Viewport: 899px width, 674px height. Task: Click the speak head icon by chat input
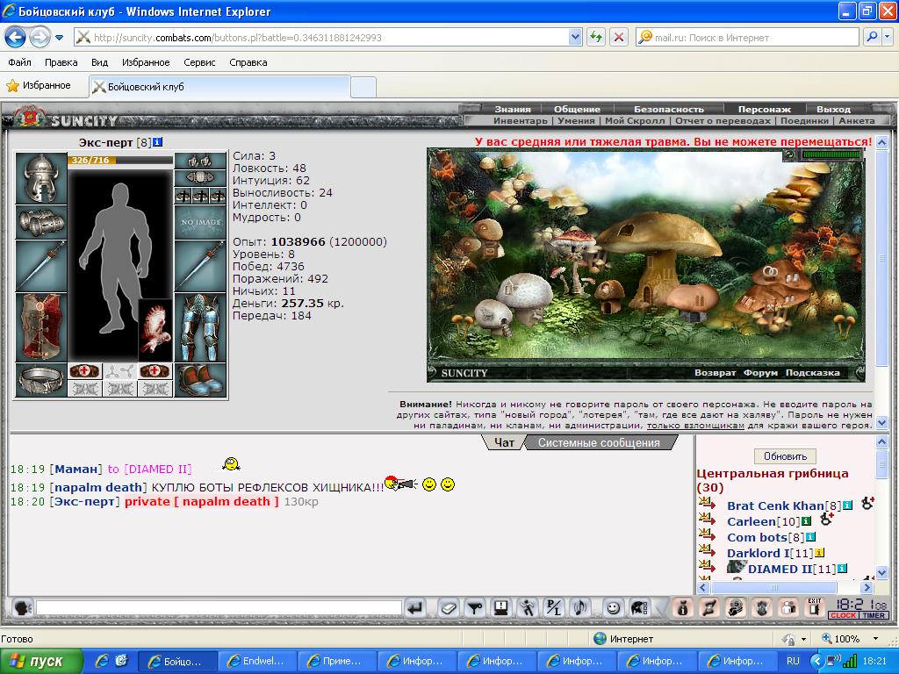coord(22,607)
